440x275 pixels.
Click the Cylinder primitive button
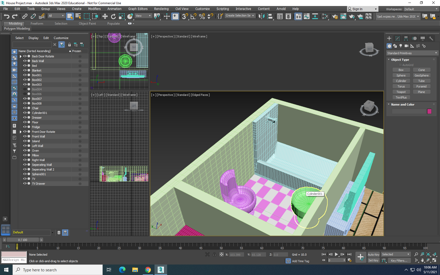(x=401, y=81)
